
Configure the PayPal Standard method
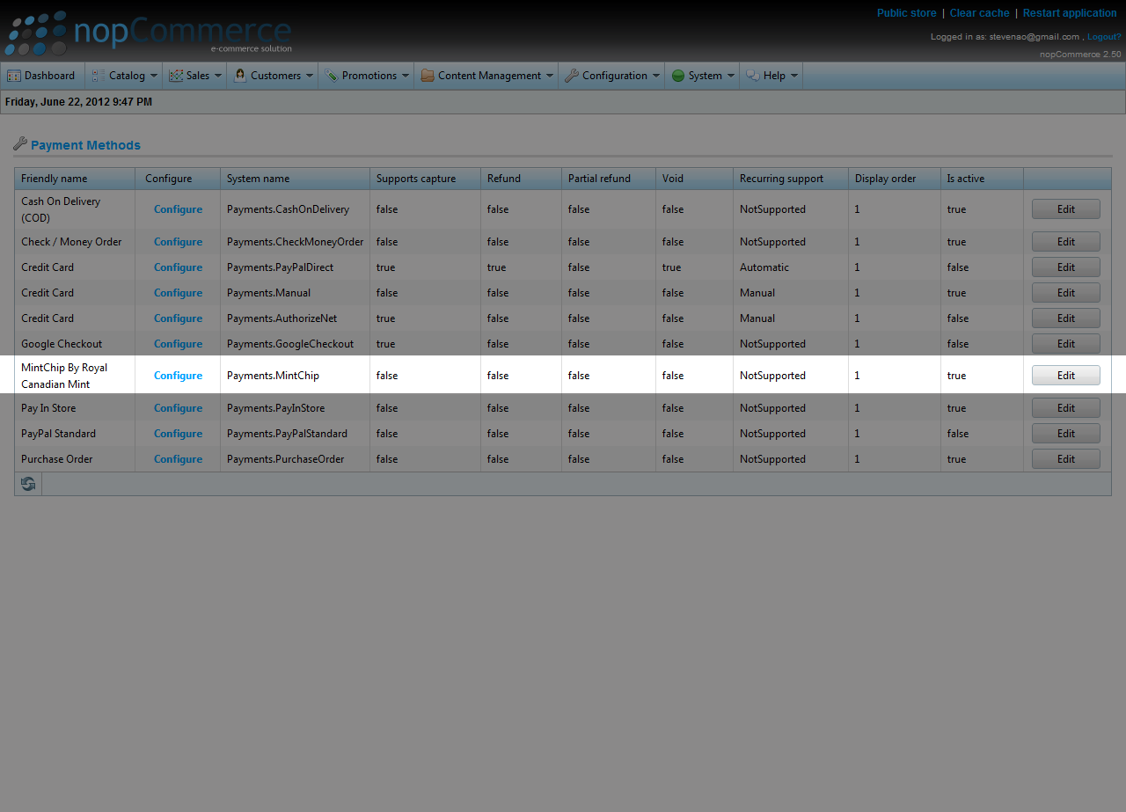click(x=178, y=434)
